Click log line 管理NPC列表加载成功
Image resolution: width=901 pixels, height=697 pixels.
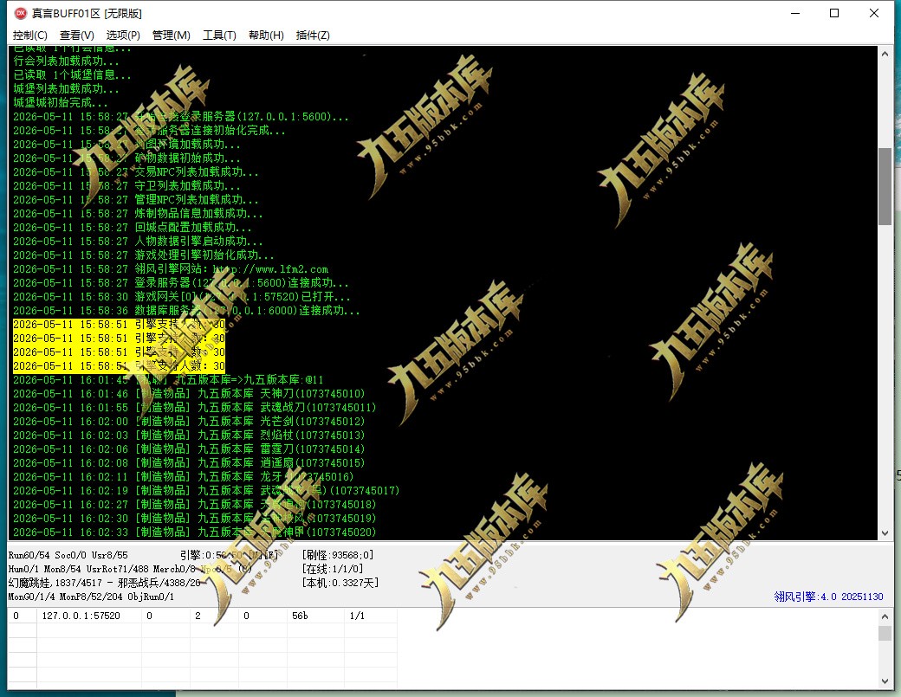tap(136, 200)
